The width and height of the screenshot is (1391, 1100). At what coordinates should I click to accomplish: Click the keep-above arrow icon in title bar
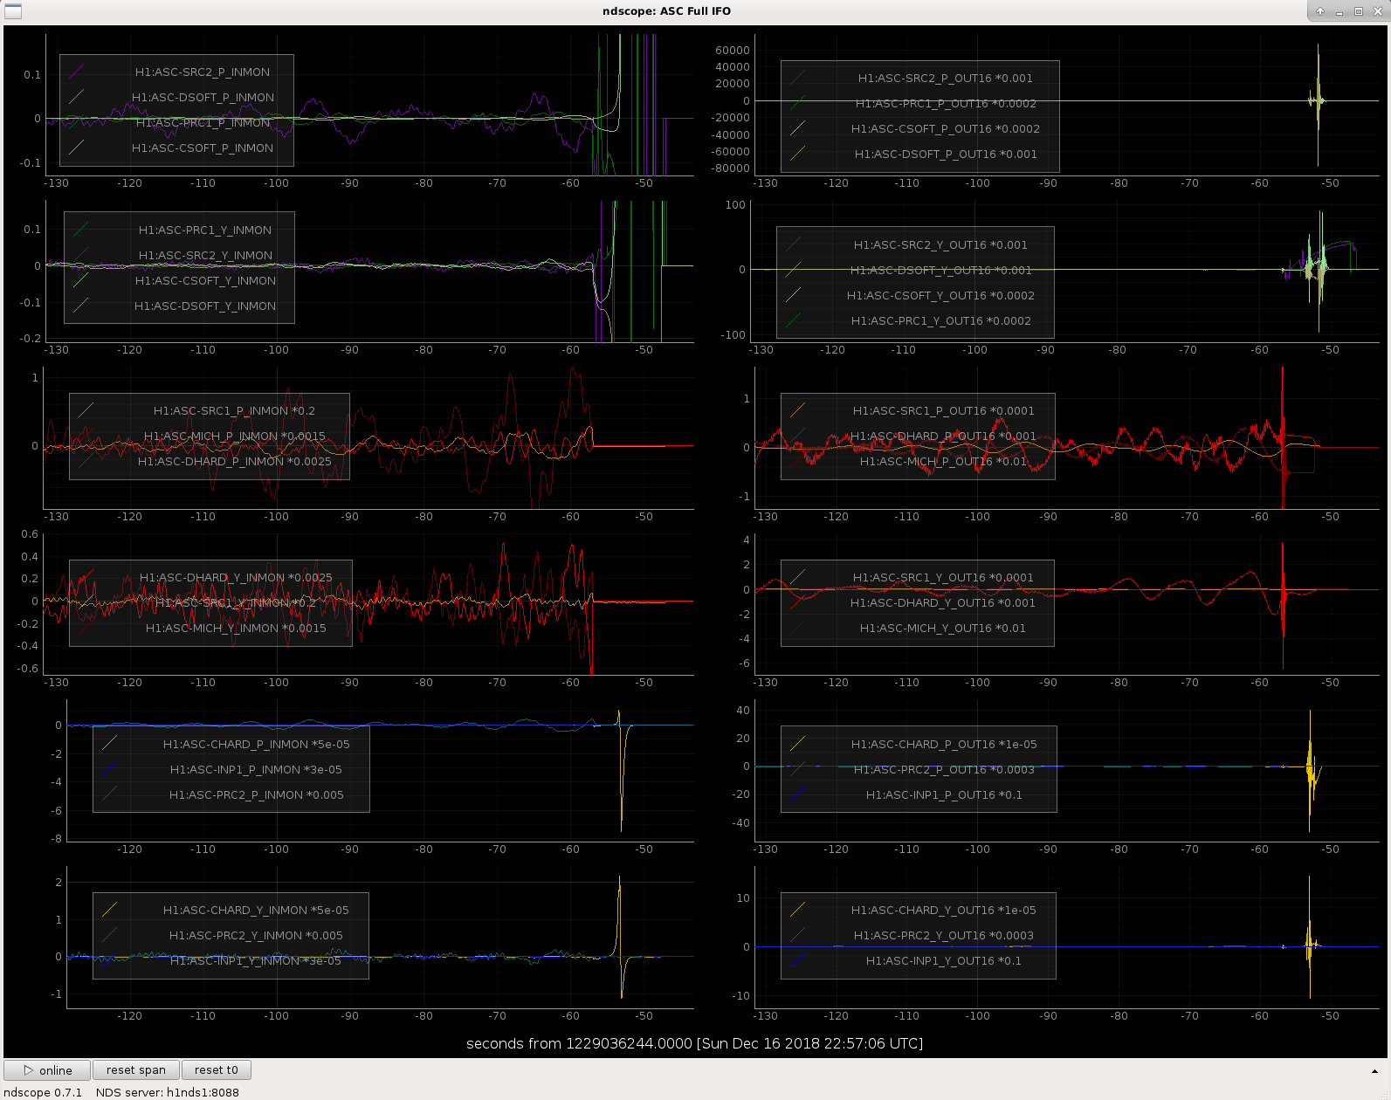[x=1320, y=11]
